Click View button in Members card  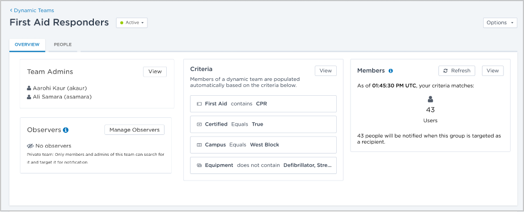[x=493, y=70]
